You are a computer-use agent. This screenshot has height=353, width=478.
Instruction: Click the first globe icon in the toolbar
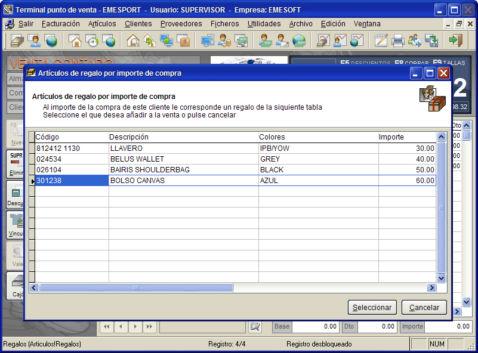52,41
